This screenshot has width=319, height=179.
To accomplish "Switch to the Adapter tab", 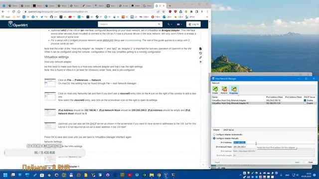I will point(216,130).
